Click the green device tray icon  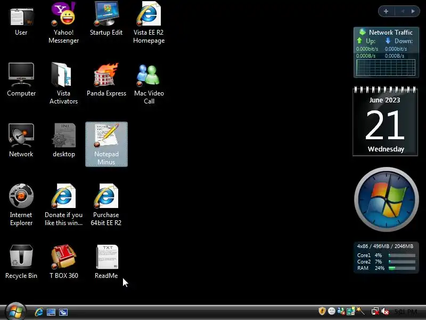[x=351, y=311]
